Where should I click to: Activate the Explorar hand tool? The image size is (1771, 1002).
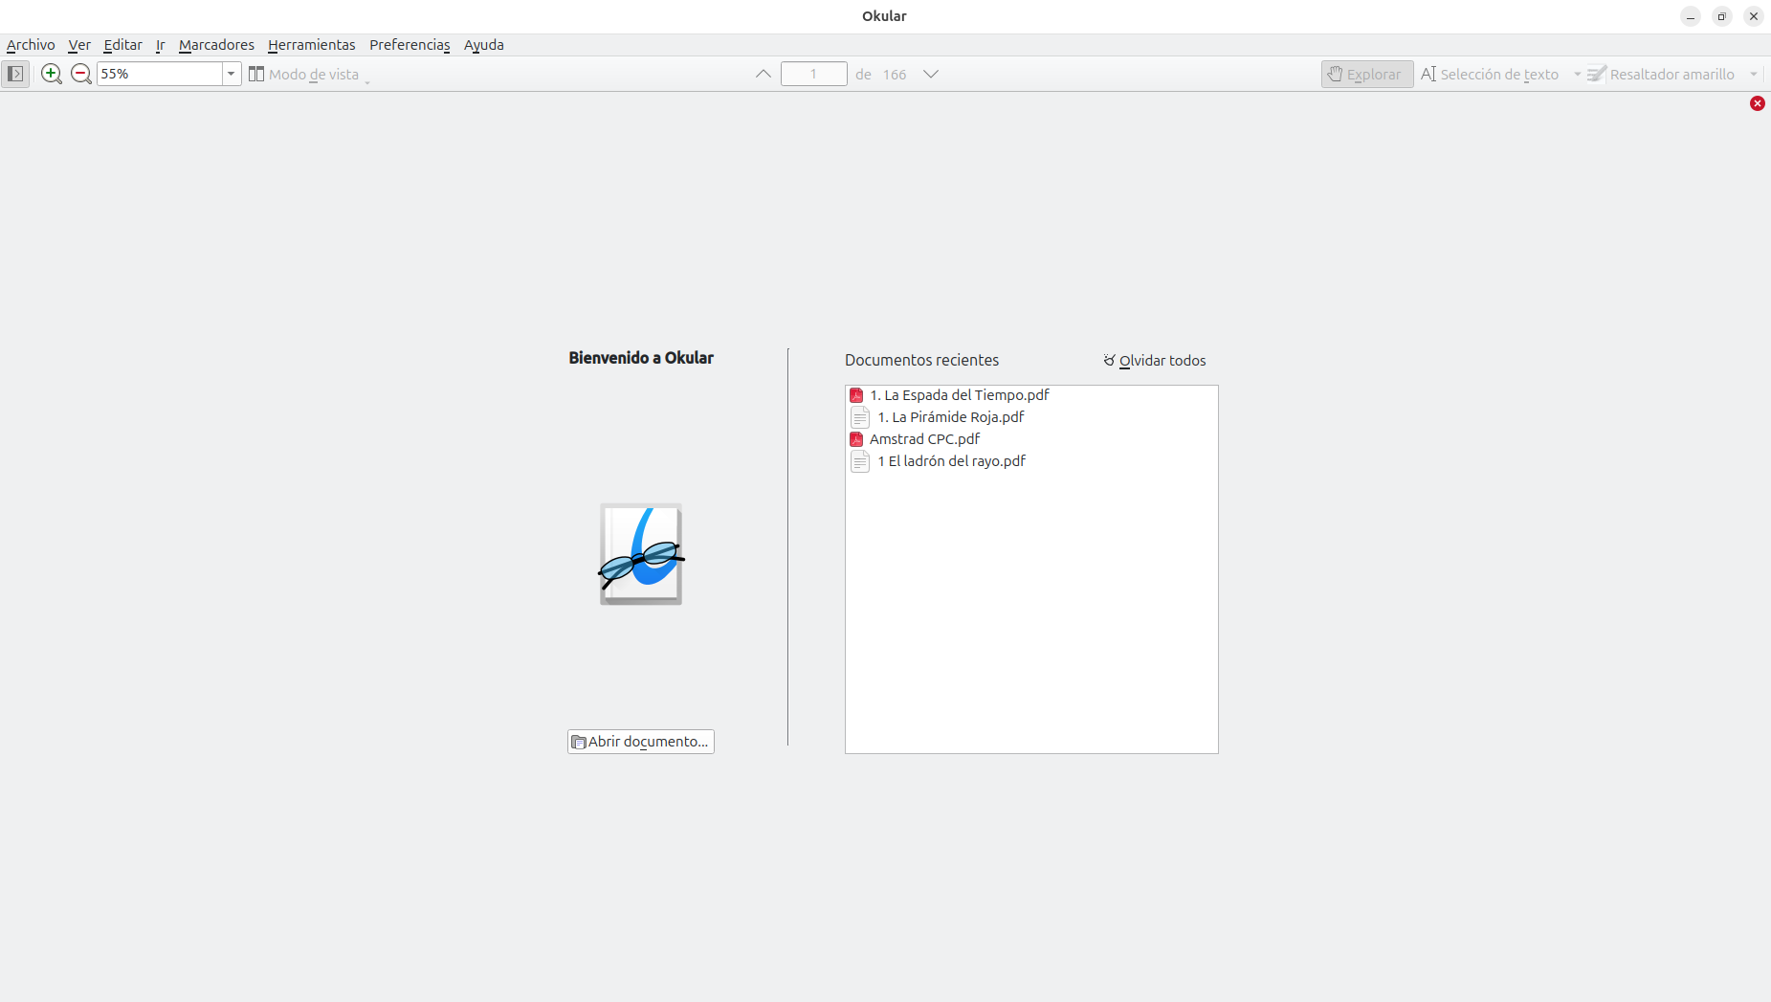tap(1367, 74)
